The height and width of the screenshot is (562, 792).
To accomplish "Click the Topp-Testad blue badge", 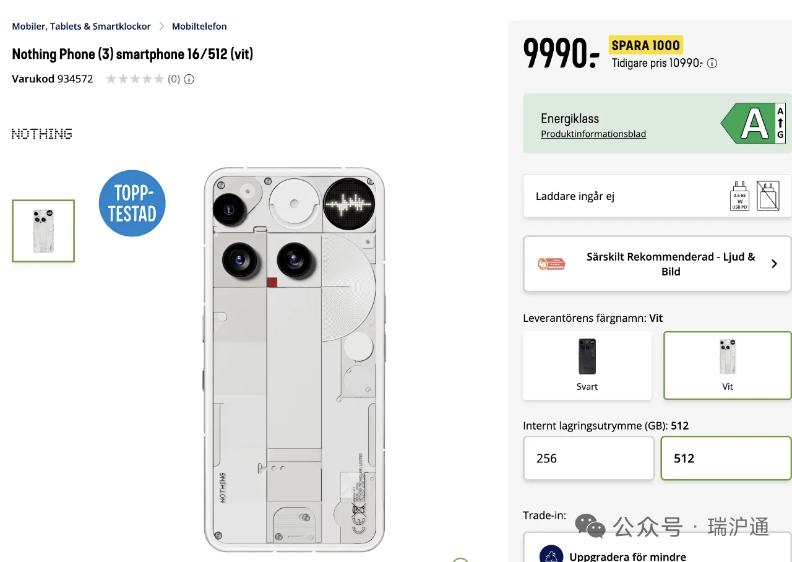I will pos(132,203).
